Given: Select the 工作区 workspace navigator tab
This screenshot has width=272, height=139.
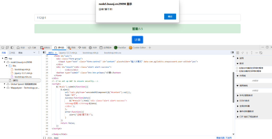Looking at the screenshot, I should point(12,53).
